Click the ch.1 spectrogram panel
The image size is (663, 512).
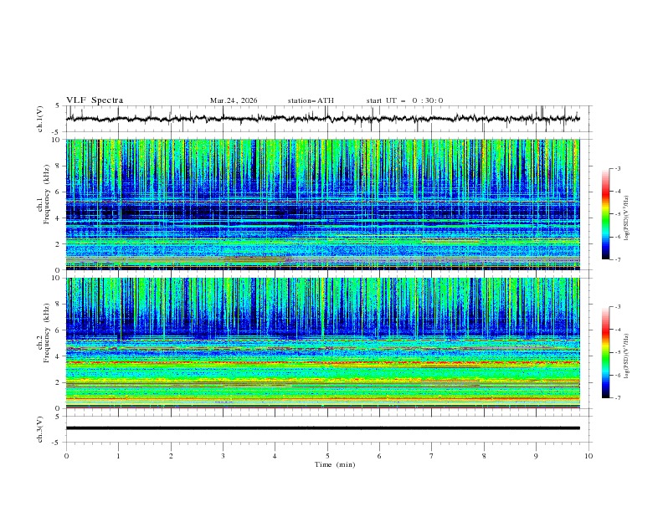[x=322, y=204]
